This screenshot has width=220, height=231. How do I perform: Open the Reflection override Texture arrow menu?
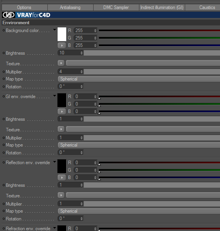click(x=61, y=195)
